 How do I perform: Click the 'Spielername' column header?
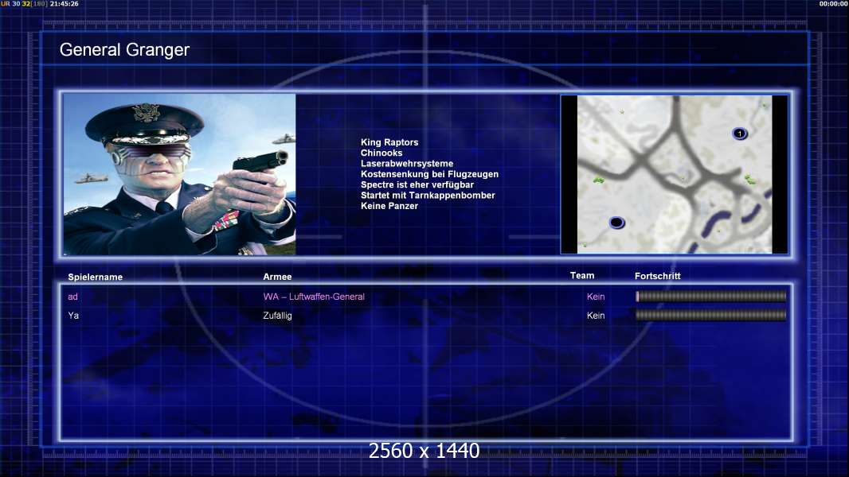[96, 277]
